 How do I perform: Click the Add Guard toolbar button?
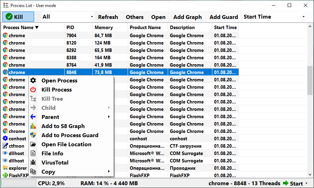click(x=224, y=17)
